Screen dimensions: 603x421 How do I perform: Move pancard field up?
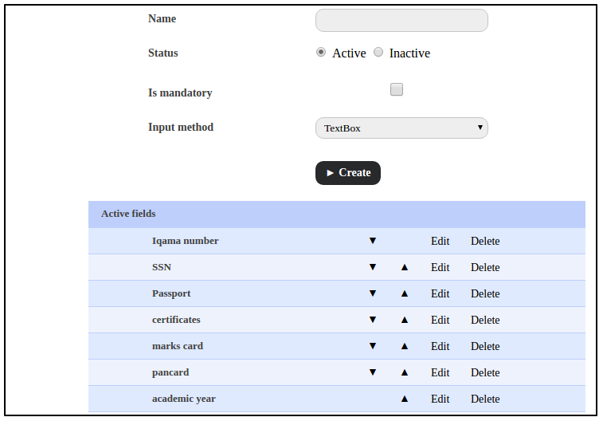coord(405,372)
